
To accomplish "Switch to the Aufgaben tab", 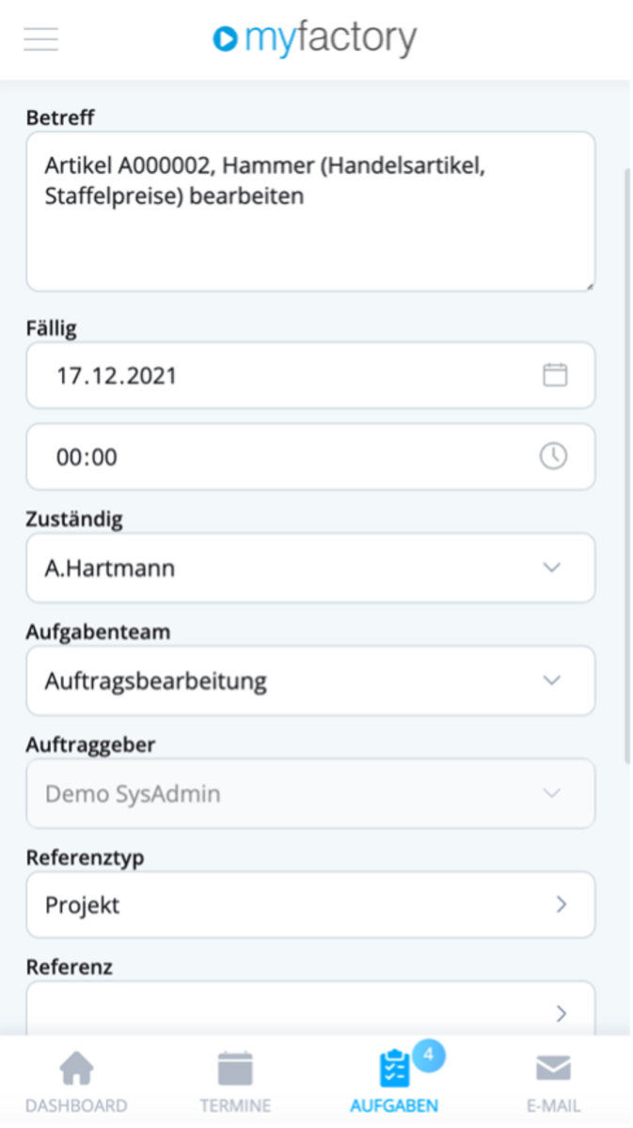I will pos(394,1081).
